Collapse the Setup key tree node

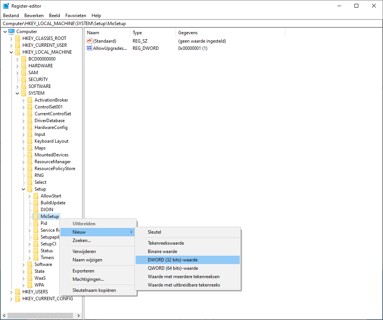(x=23, y=189)
